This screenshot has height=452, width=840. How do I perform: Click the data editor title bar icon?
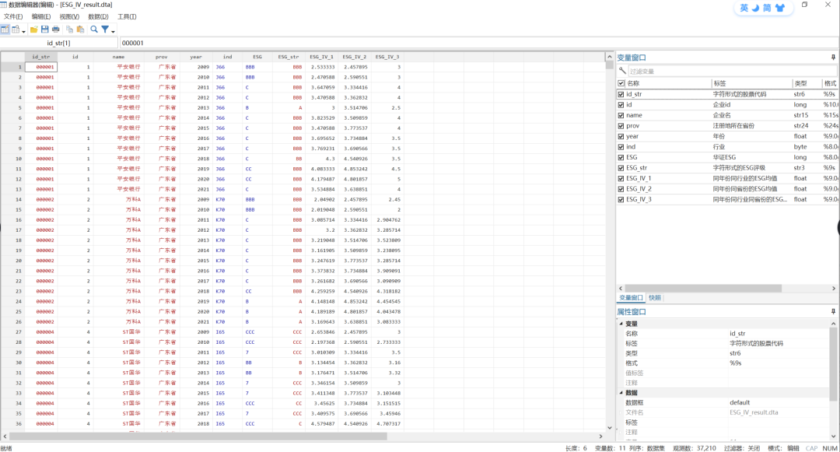(4, 5)
